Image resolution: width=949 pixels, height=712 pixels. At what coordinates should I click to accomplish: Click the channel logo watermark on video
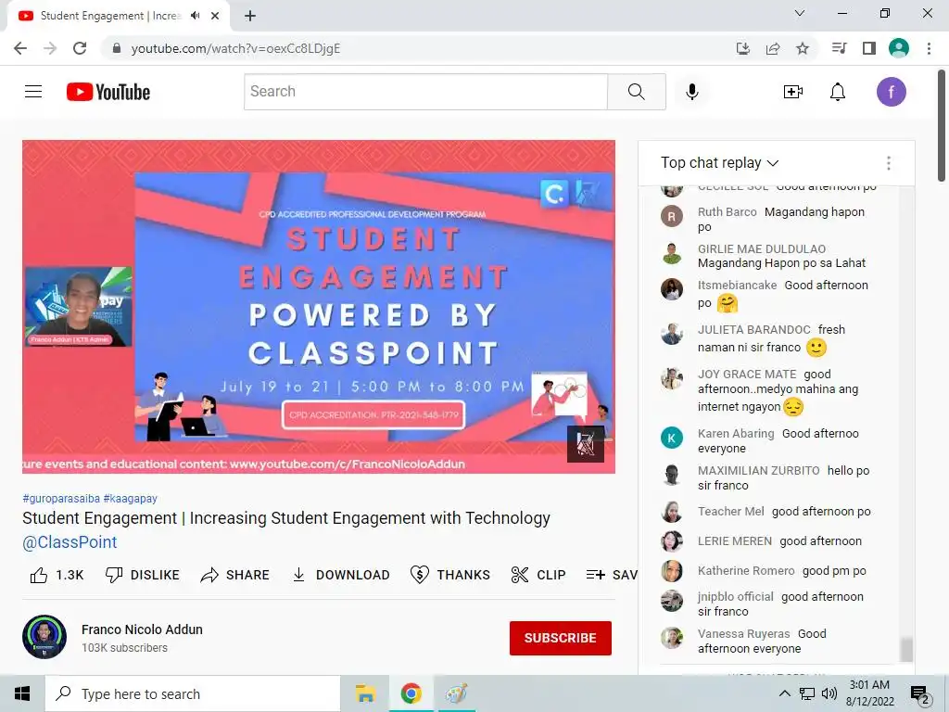pos(586,444)
